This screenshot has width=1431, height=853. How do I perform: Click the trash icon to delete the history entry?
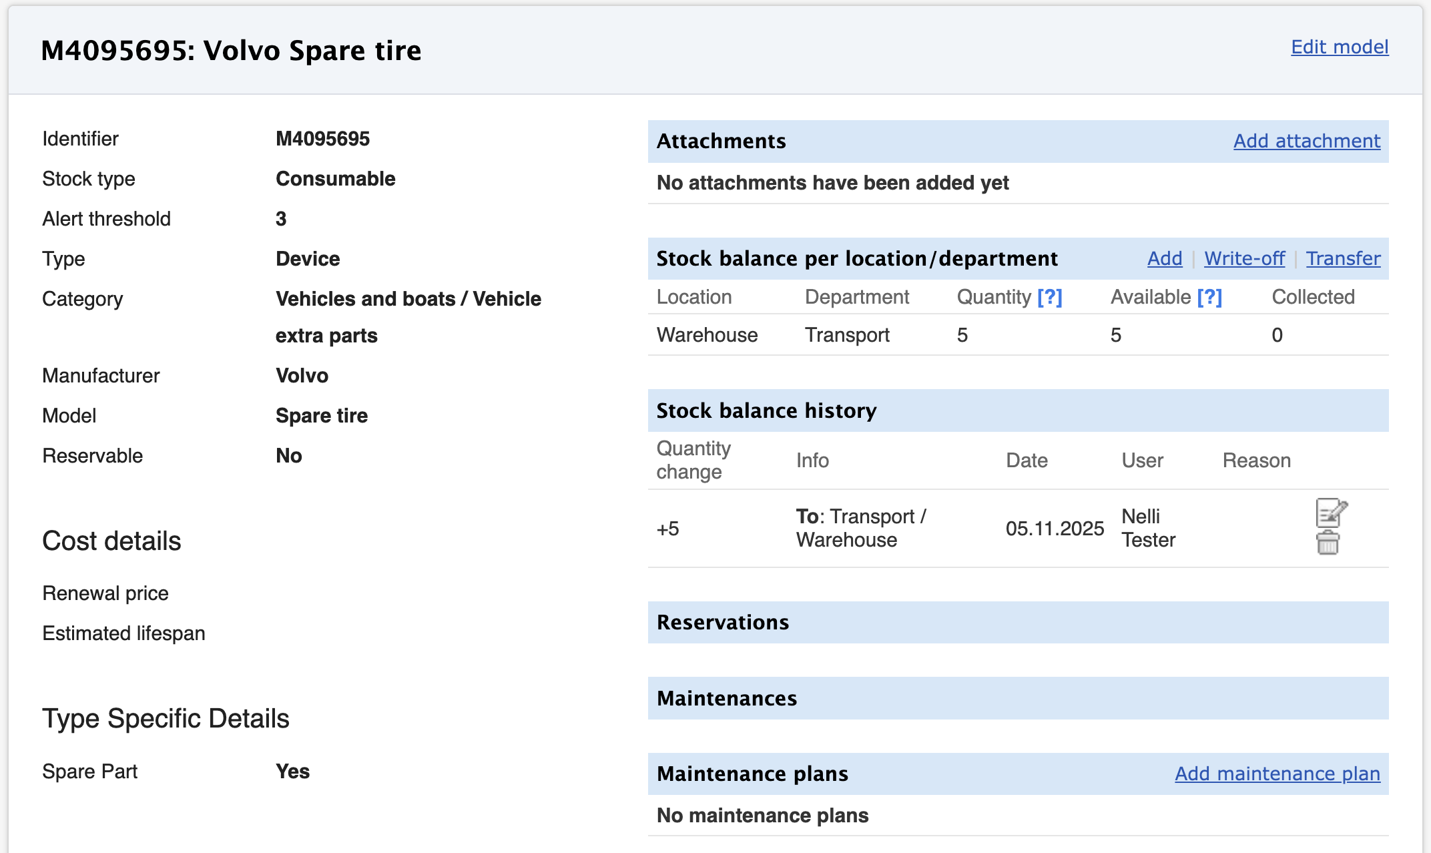1328,543
